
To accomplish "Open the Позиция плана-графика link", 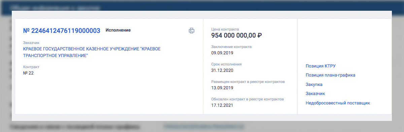I will (330, 75).
